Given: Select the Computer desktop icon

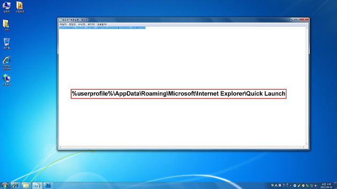Looking at the screenshot, I should point(7,7).
